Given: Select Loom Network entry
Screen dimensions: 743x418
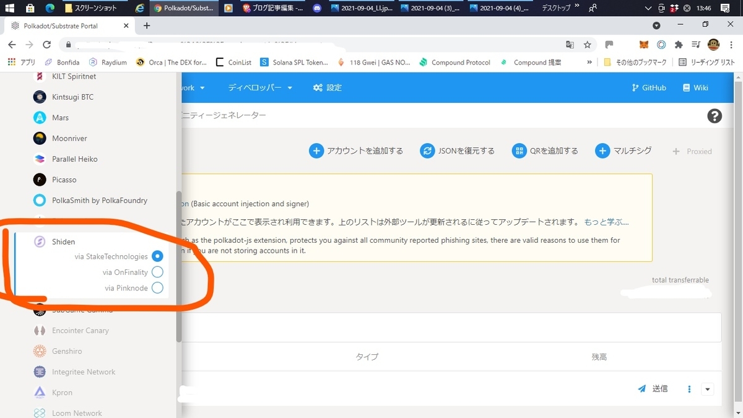Looking at the screenshot, I should pyautogui.click(x=77, y=413).
